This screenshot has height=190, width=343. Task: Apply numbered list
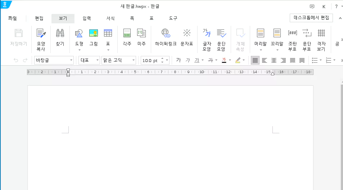tap(328, 60)
